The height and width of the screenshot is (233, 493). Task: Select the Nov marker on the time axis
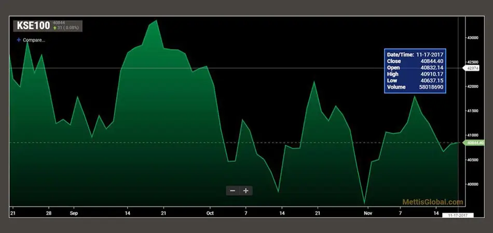click(x=367, y=213)
